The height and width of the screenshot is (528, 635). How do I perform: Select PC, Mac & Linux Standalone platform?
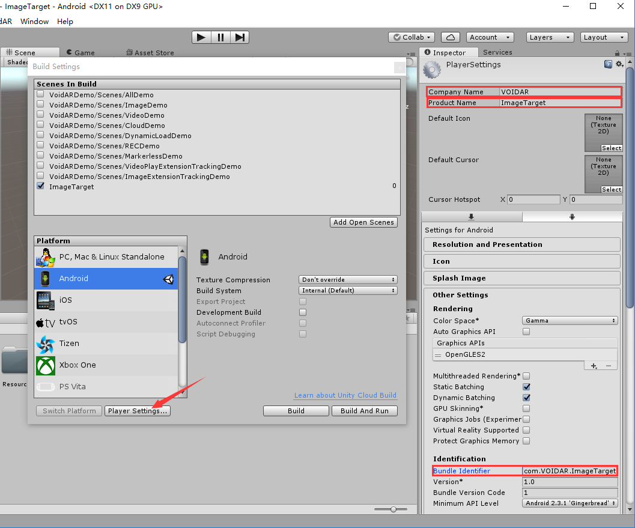coord(106,256)
